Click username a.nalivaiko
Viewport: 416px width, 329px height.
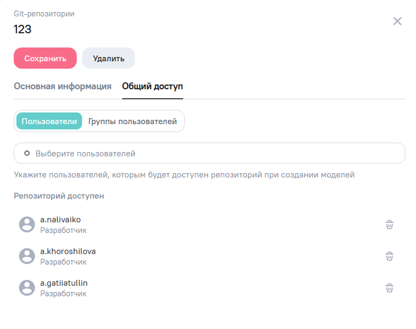[60, 220]
